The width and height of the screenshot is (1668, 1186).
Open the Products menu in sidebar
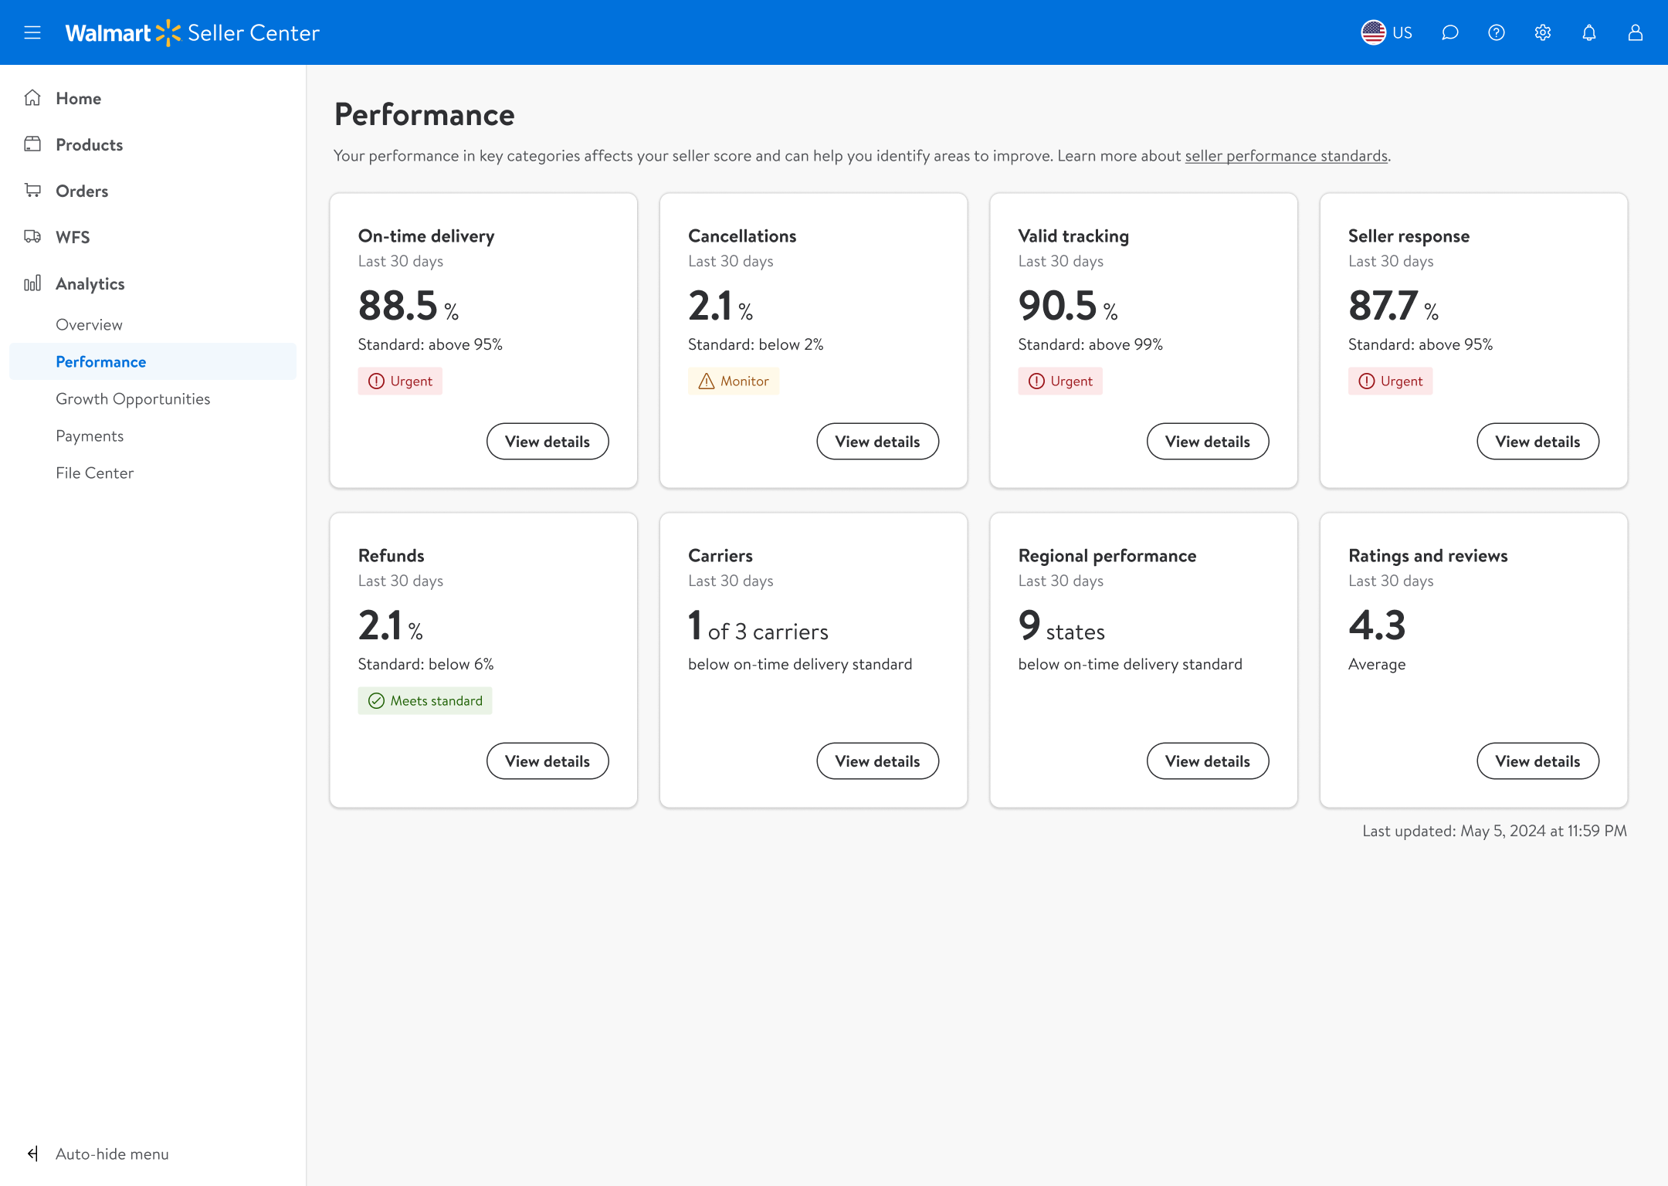pos(89,144)
